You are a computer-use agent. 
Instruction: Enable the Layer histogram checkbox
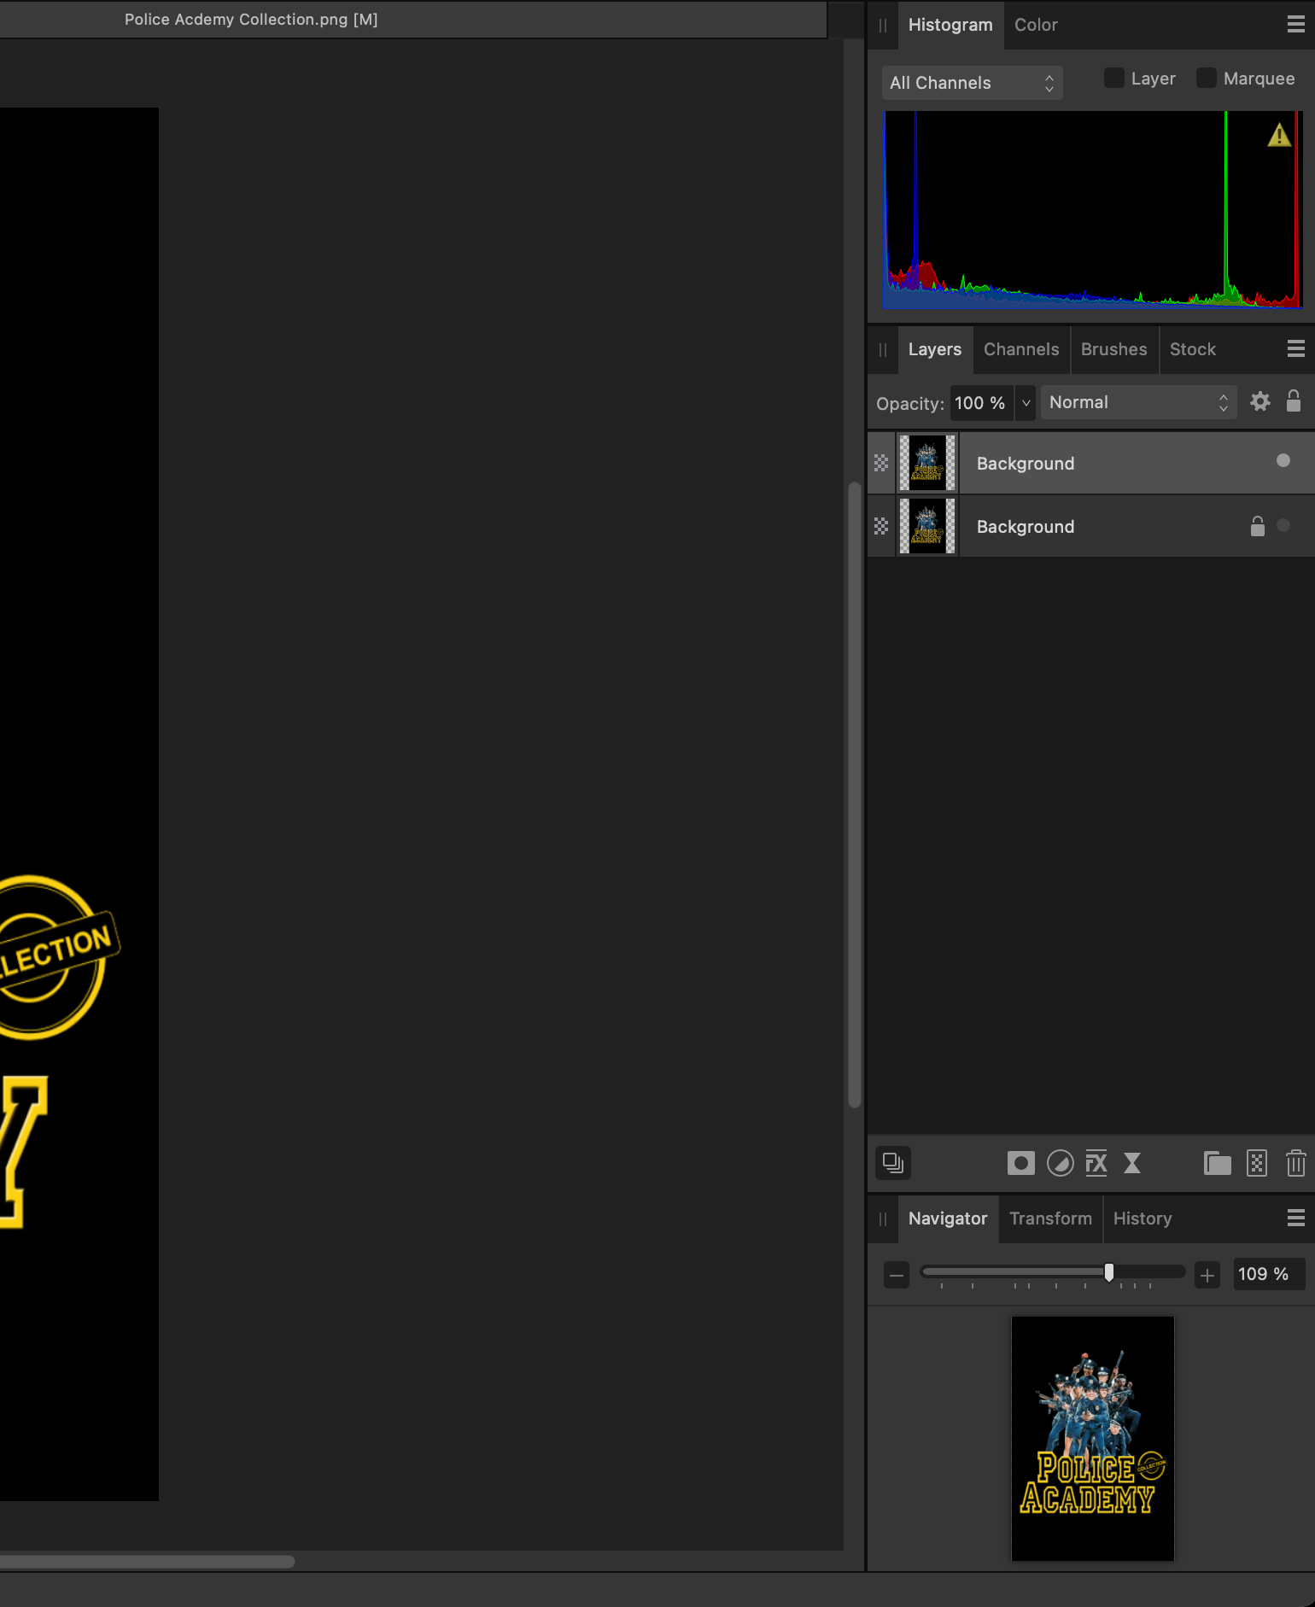point(1113,78)
